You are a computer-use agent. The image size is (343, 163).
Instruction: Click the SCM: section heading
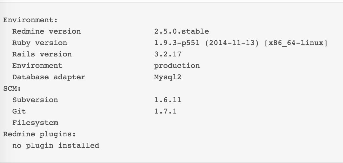(12, 88)
